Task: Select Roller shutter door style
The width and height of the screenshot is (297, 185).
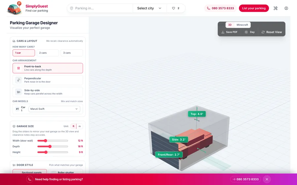Action: (x=66, y=172)
